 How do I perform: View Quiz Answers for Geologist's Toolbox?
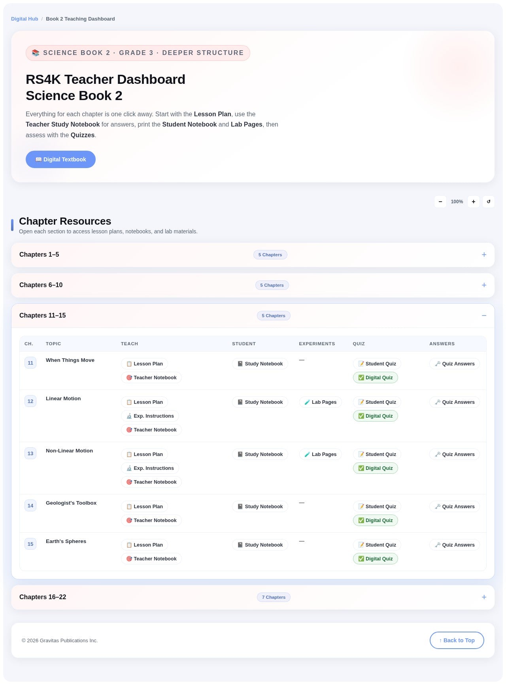pos(454,507)
